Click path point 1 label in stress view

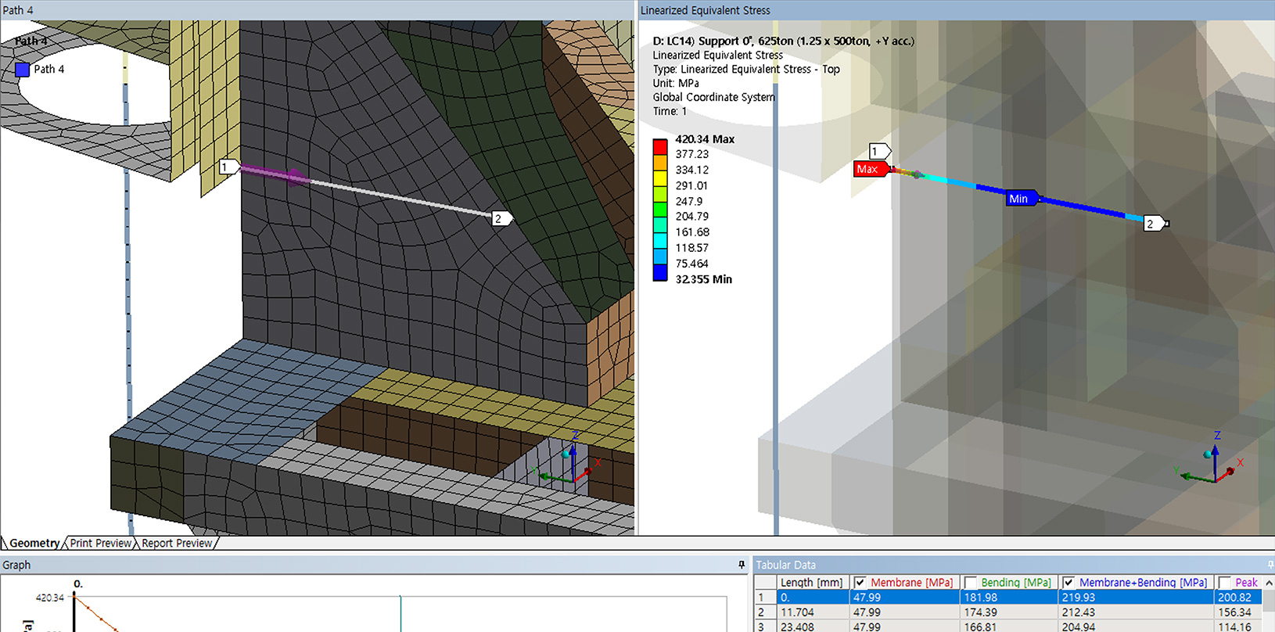(880, 151)
